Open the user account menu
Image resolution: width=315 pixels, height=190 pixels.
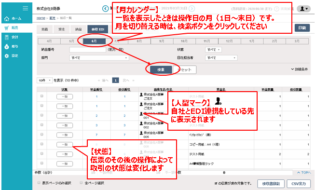tap(303, 9)
